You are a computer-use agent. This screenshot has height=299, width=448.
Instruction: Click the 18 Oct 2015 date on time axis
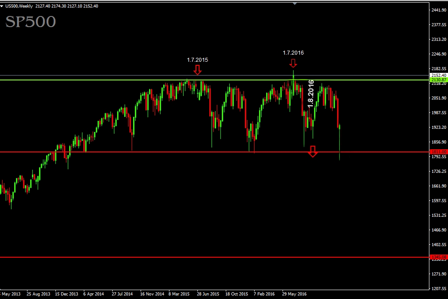(236, 294)
